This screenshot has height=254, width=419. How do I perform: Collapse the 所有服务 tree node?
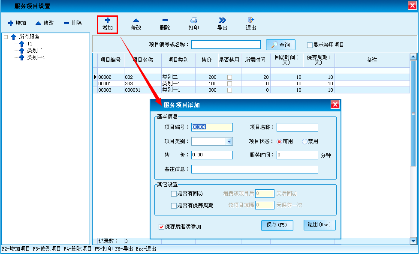click(6, 37)
